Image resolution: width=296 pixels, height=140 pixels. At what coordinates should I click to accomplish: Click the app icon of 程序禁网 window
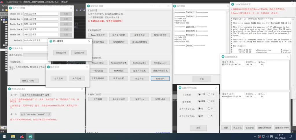click(48, 67)
